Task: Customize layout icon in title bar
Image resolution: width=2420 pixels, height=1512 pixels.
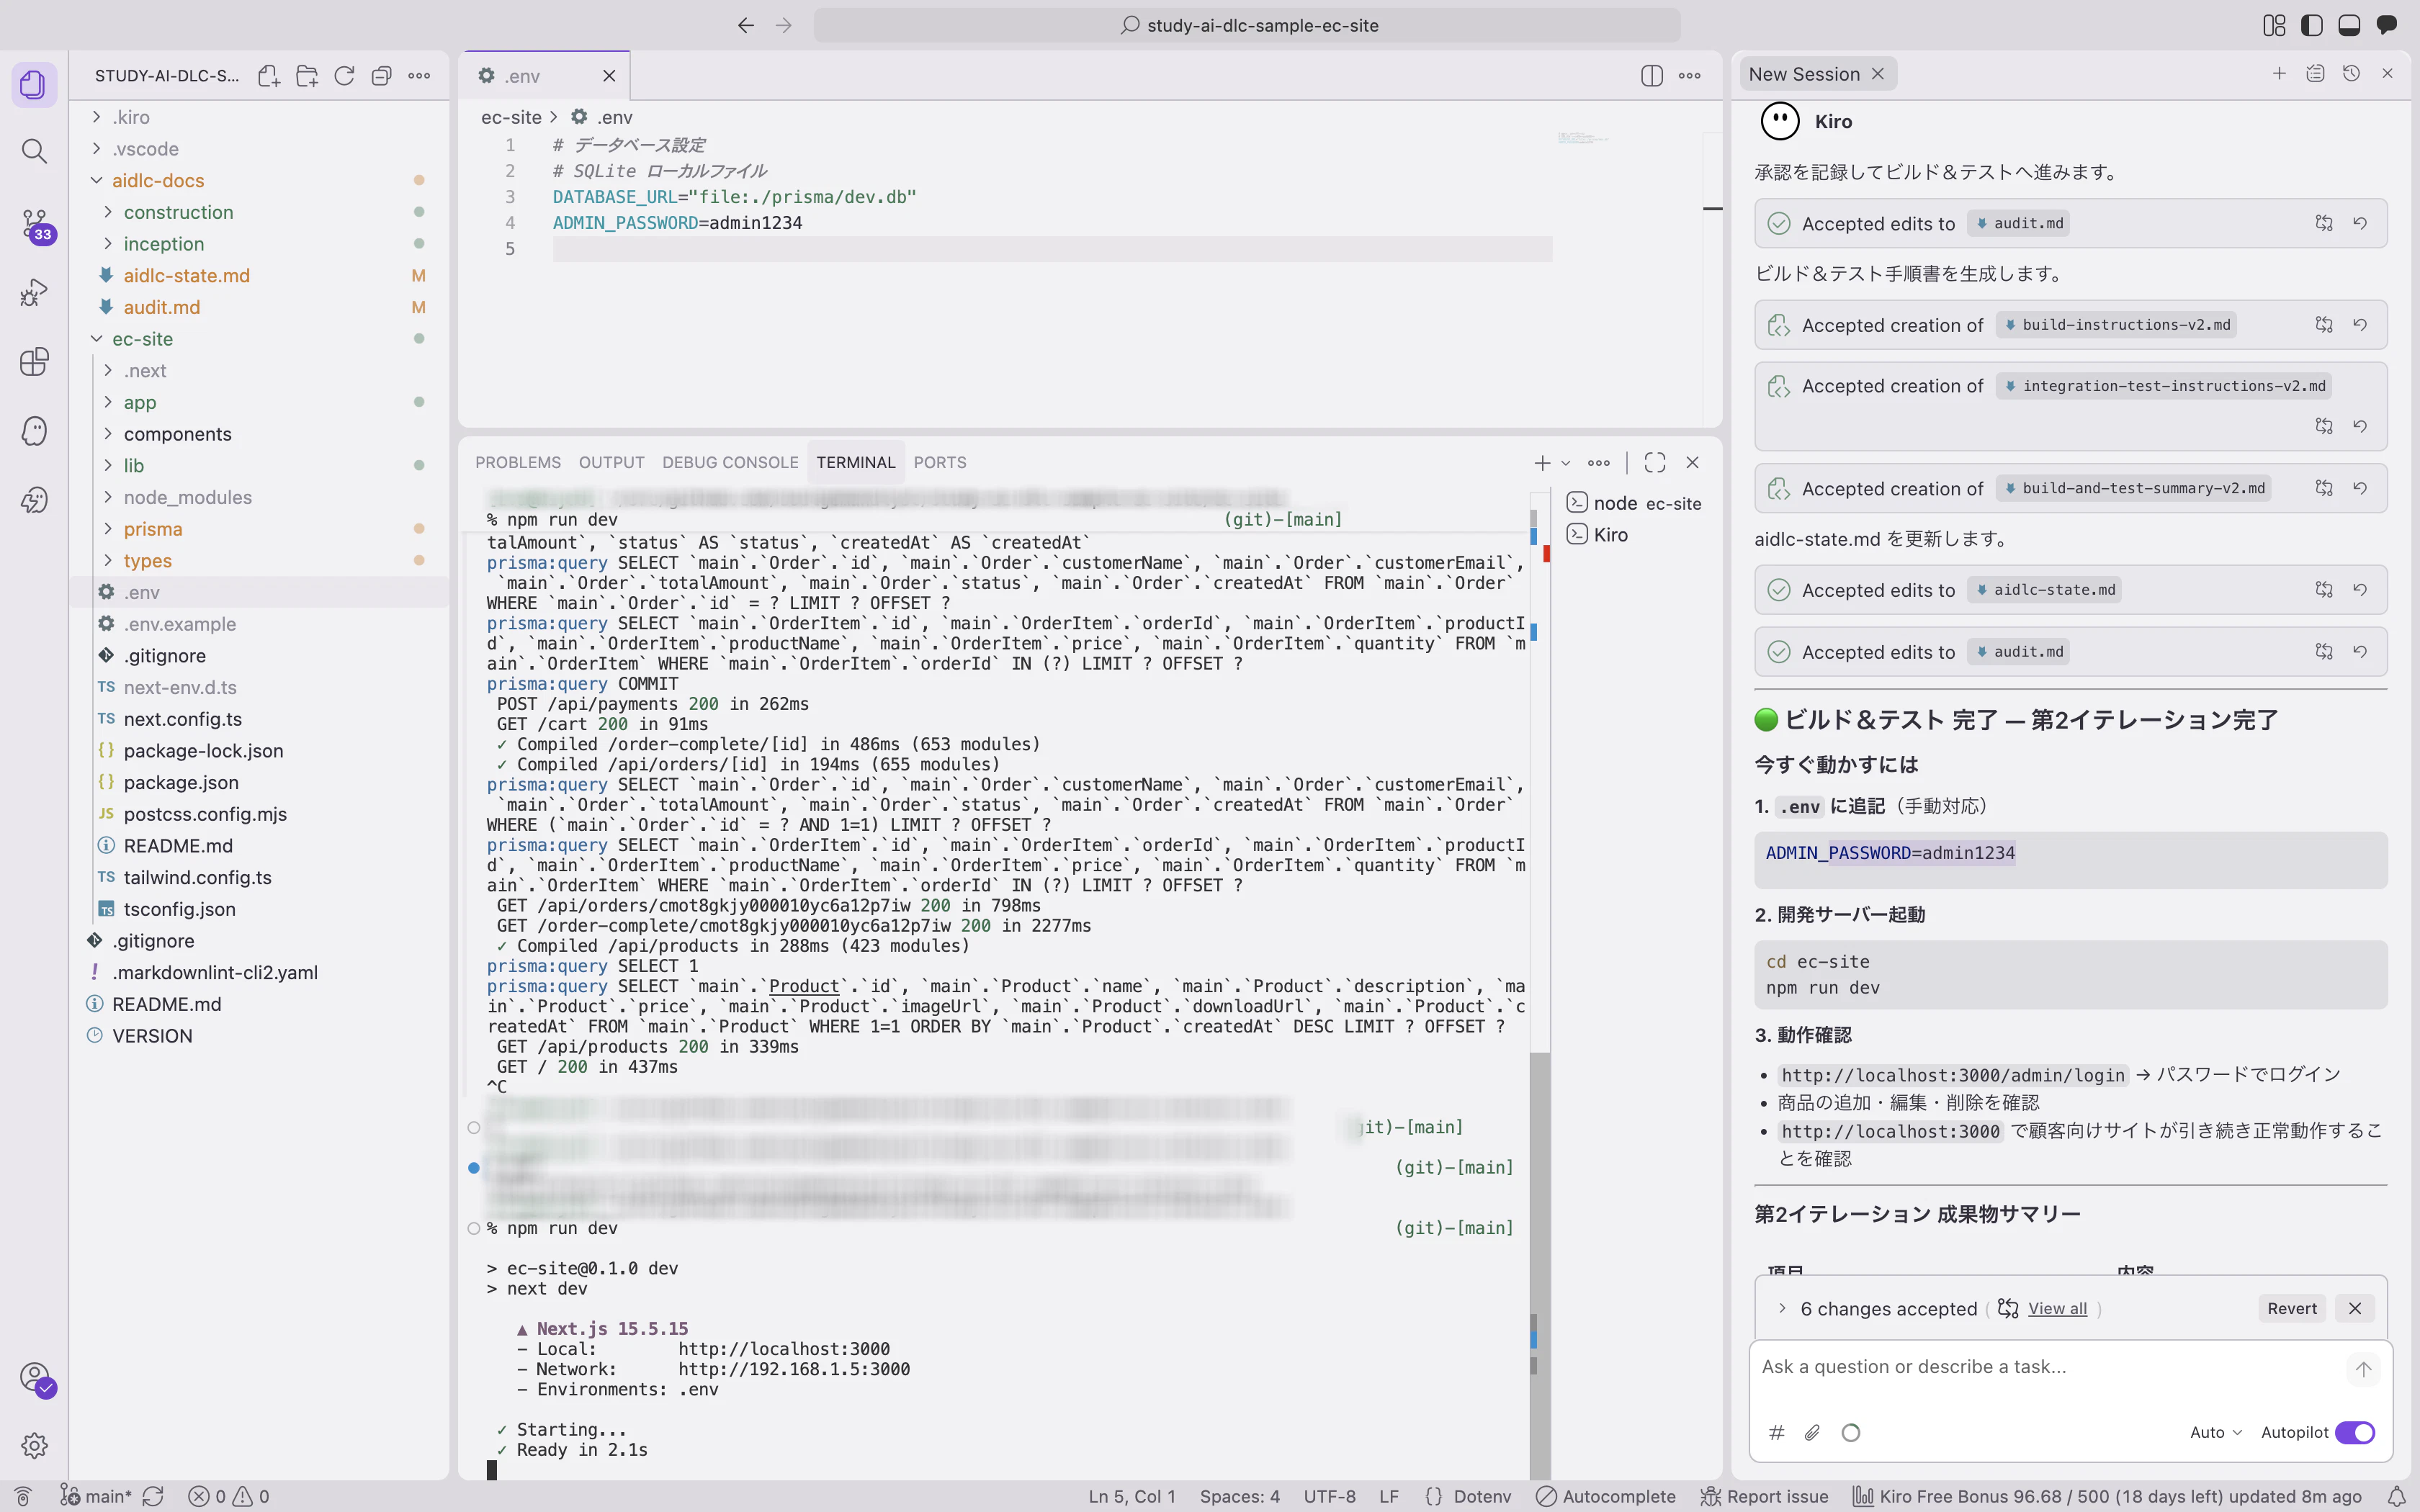Action: (2273, 25)
